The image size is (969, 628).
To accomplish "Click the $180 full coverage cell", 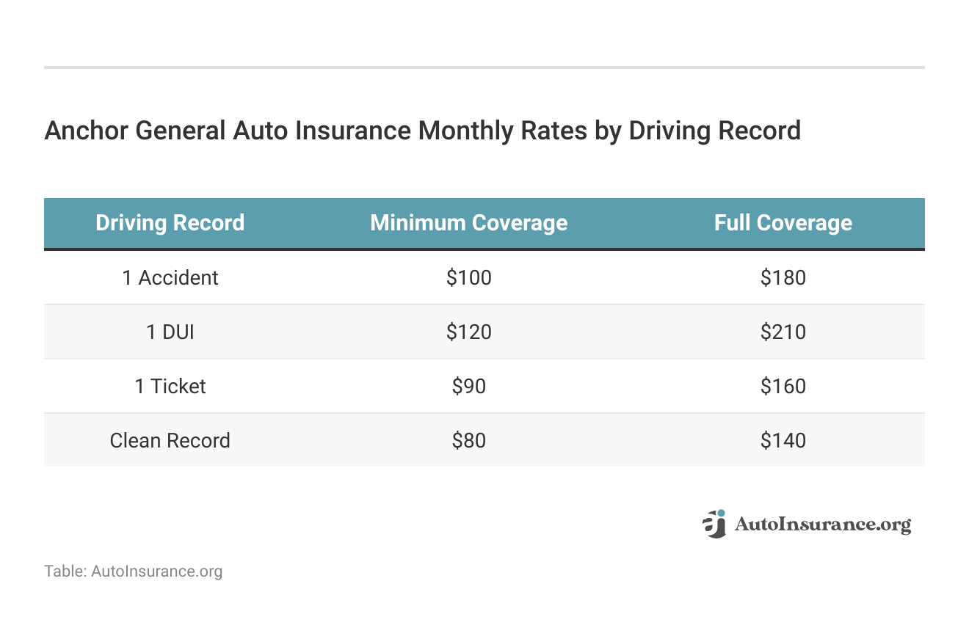I will 783,277.
